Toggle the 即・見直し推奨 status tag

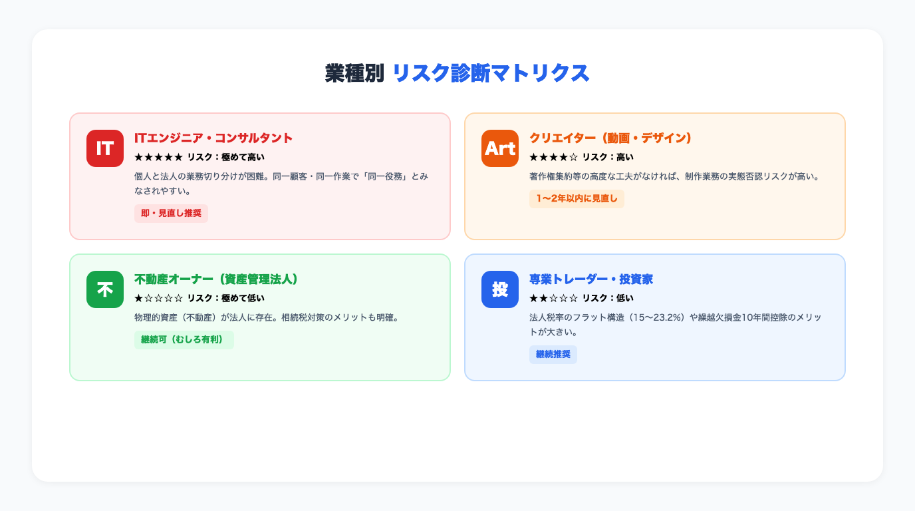coord(171,214)
